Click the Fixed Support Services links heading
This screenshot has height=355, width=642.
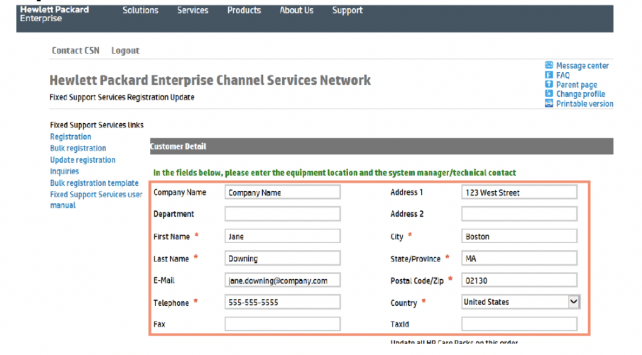[x=97, y=125]
